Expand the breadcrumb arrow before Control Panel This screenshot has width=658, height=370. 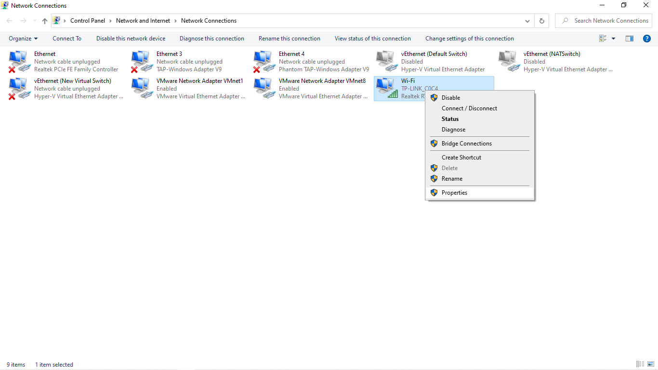pos(65,21)
